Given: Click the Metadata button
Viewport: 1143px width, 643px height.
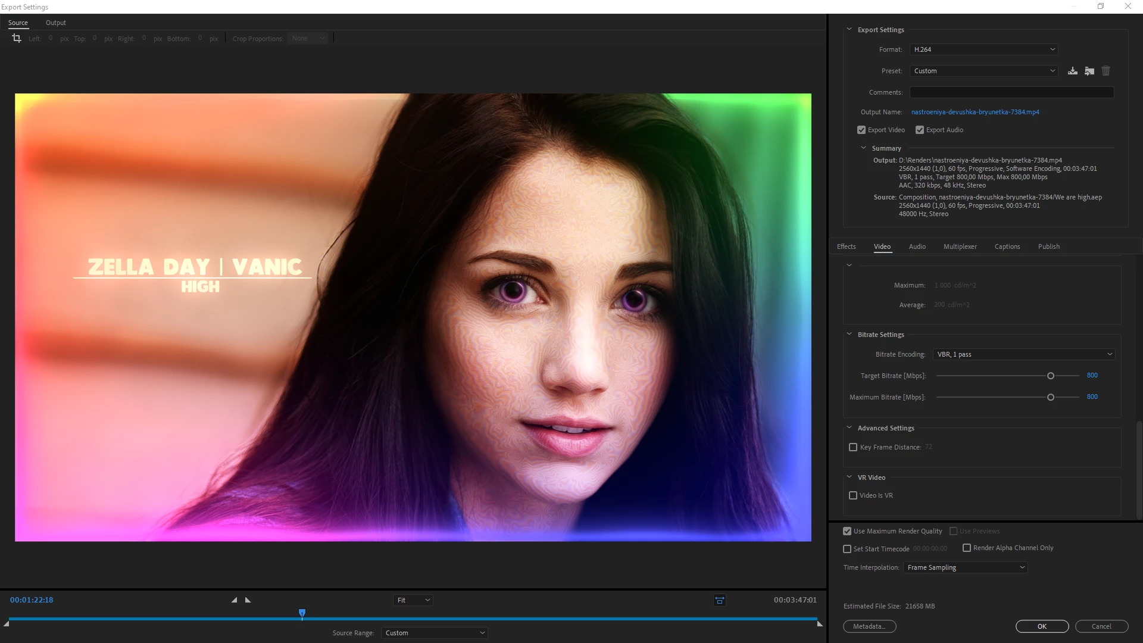Looking at the screenshot, I should pyautogui.click(x=869, y=626).
